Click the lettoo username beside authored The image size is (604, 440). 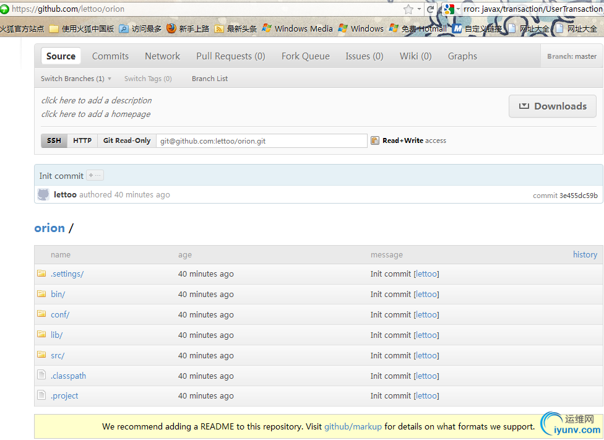65,194
